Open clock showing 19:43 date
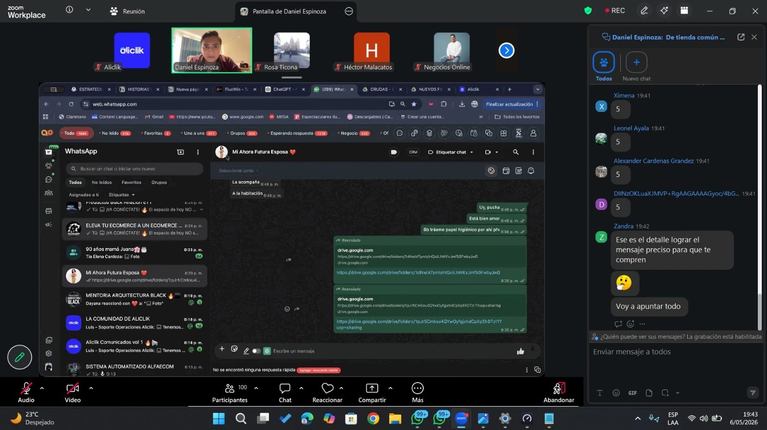Image resolution: width=767 pixels, height=430 pixels. (744, 419)
